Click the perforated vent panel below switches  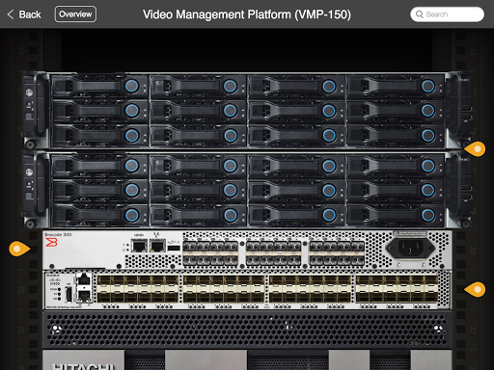tap(247, 330)
